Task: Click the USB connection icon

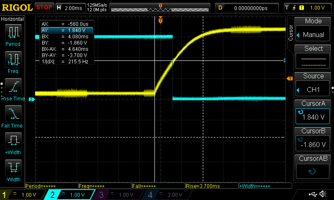Action: click(x=313, y=194)
